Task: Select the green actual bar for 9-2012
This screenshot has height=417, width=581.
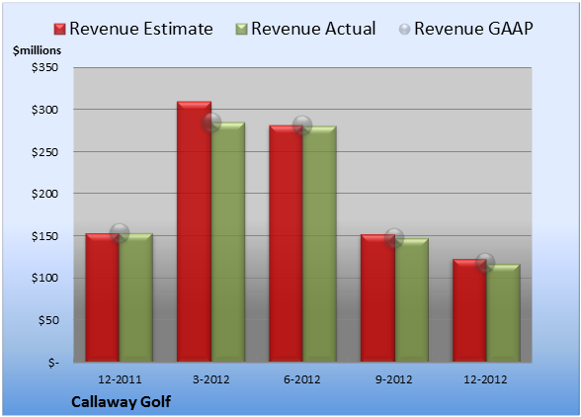Action: pyautogui.click(x=411, y=300)
